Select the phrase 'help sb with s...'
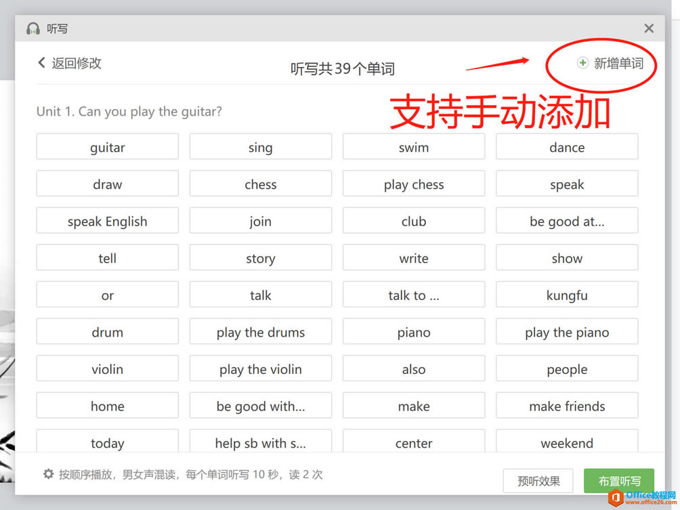680x510 pixels. (261, 441)
